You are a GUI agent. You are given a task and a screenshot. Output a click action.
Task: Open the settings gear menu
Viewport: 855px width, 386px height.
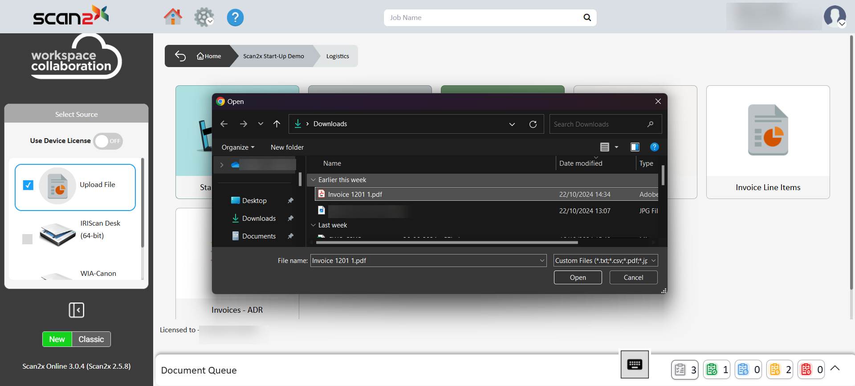(204, 17)
